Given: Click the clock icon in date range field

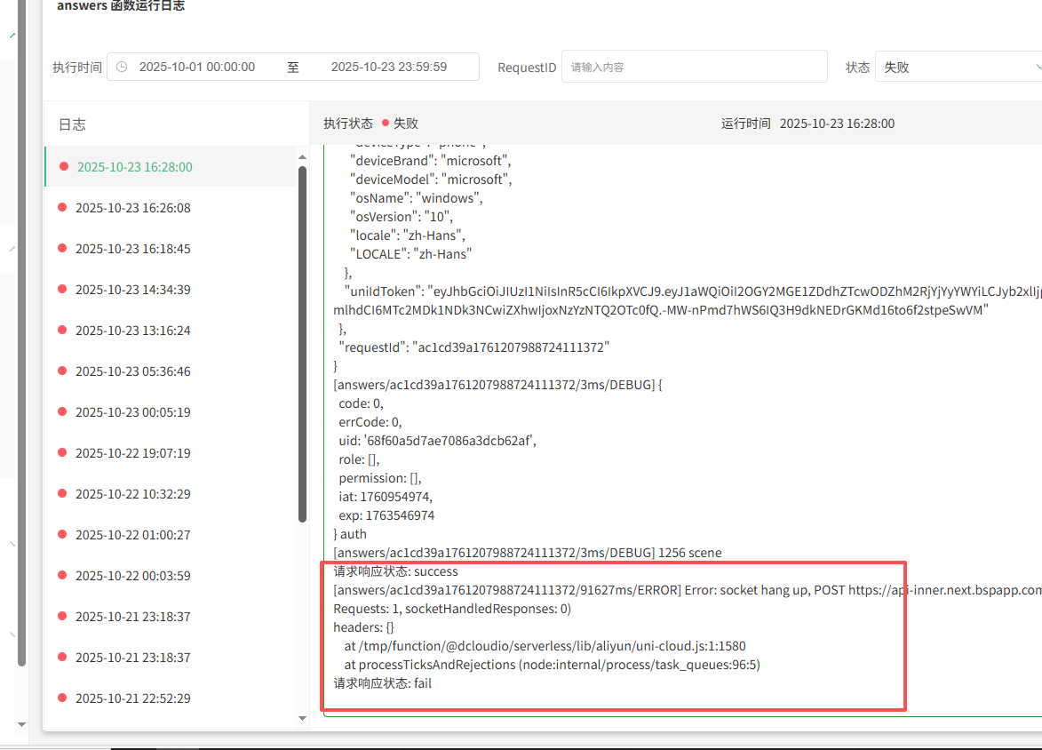Looking at the screenshot, I should click(122, 67).
